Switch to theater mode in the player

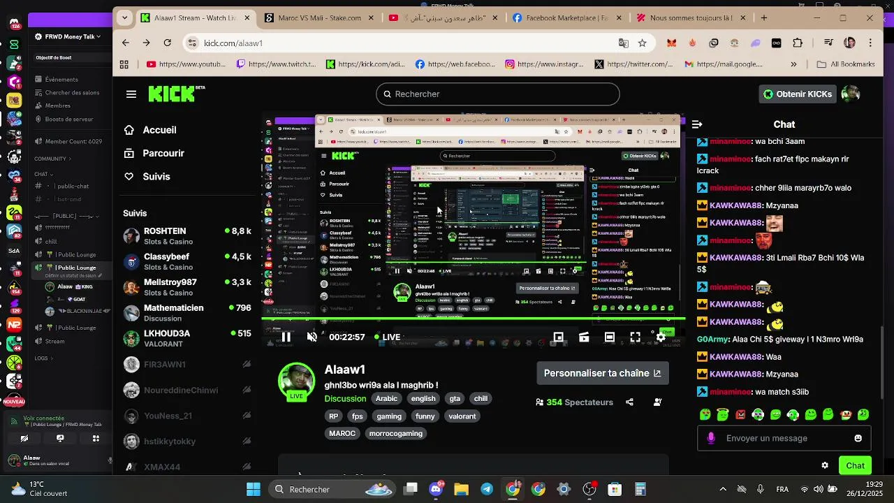pos(610,337)
